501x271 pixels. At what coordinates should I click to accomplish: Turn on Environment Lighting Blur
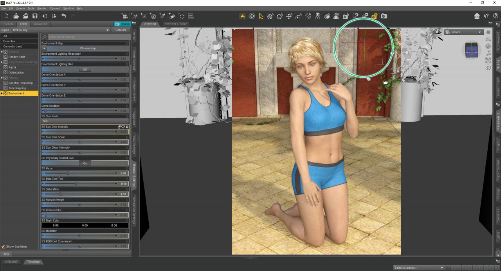point(85,69)
